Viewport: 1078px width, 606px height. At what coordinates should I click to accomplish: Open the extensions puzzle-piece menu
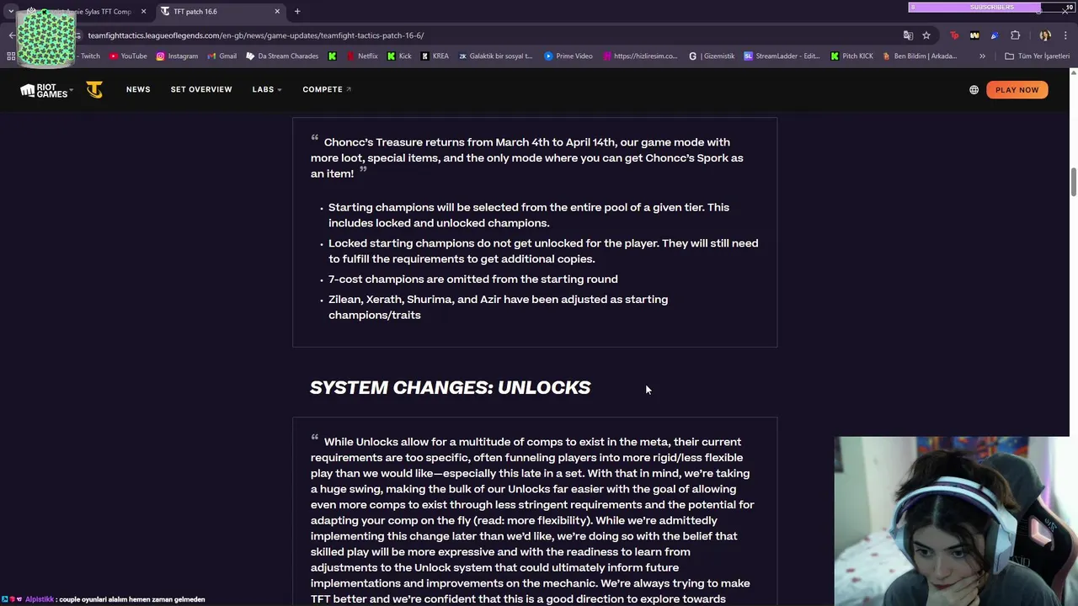pyautogui.click(x=1015, y=35)
